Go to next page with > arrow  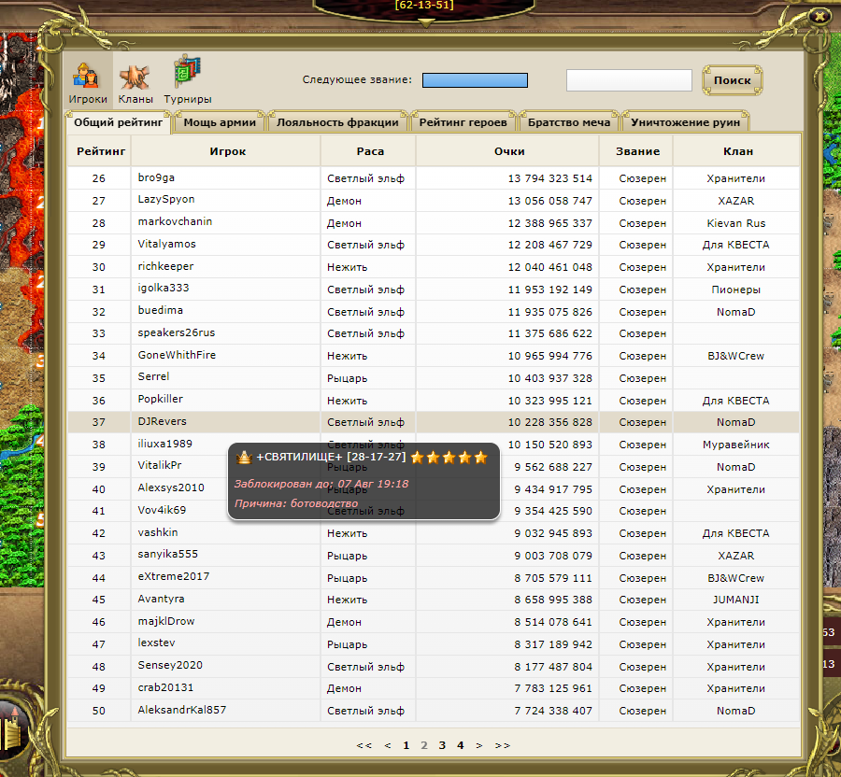click(479, 745)
